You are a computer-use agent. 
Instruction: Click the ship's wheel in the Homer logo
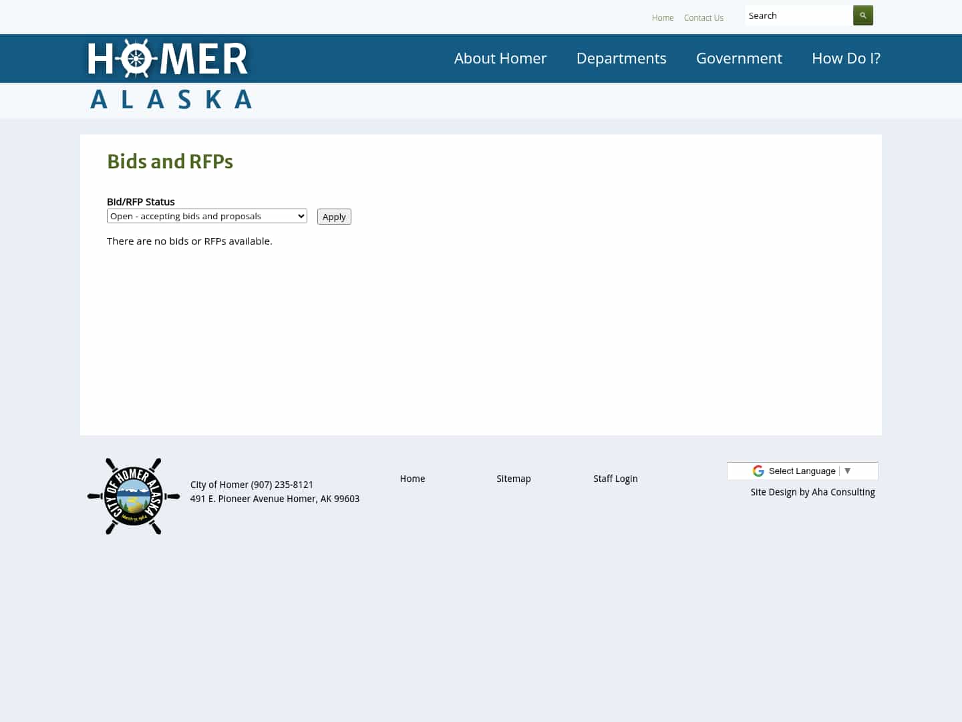pyautogui.click(x=137, y=58)
